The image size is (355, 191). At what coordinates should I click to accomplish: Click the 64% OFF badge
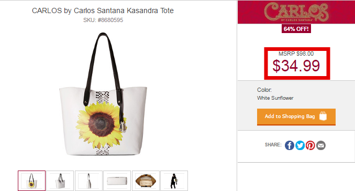tap(296, 29)
